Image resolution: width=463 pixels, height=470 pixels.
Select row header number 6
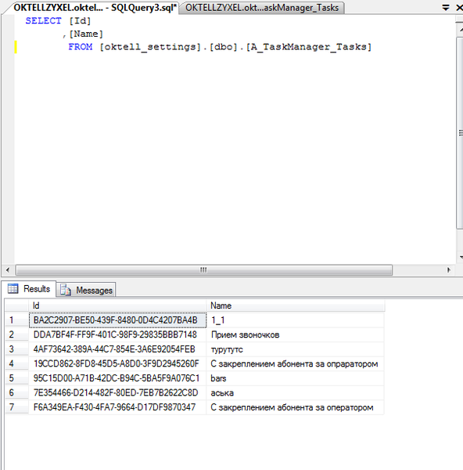[16, 392]
